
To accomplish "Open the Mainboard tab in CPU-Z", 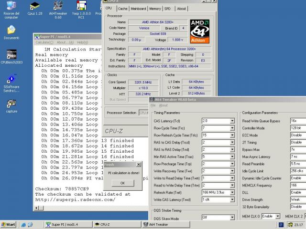I will point(138,9).
